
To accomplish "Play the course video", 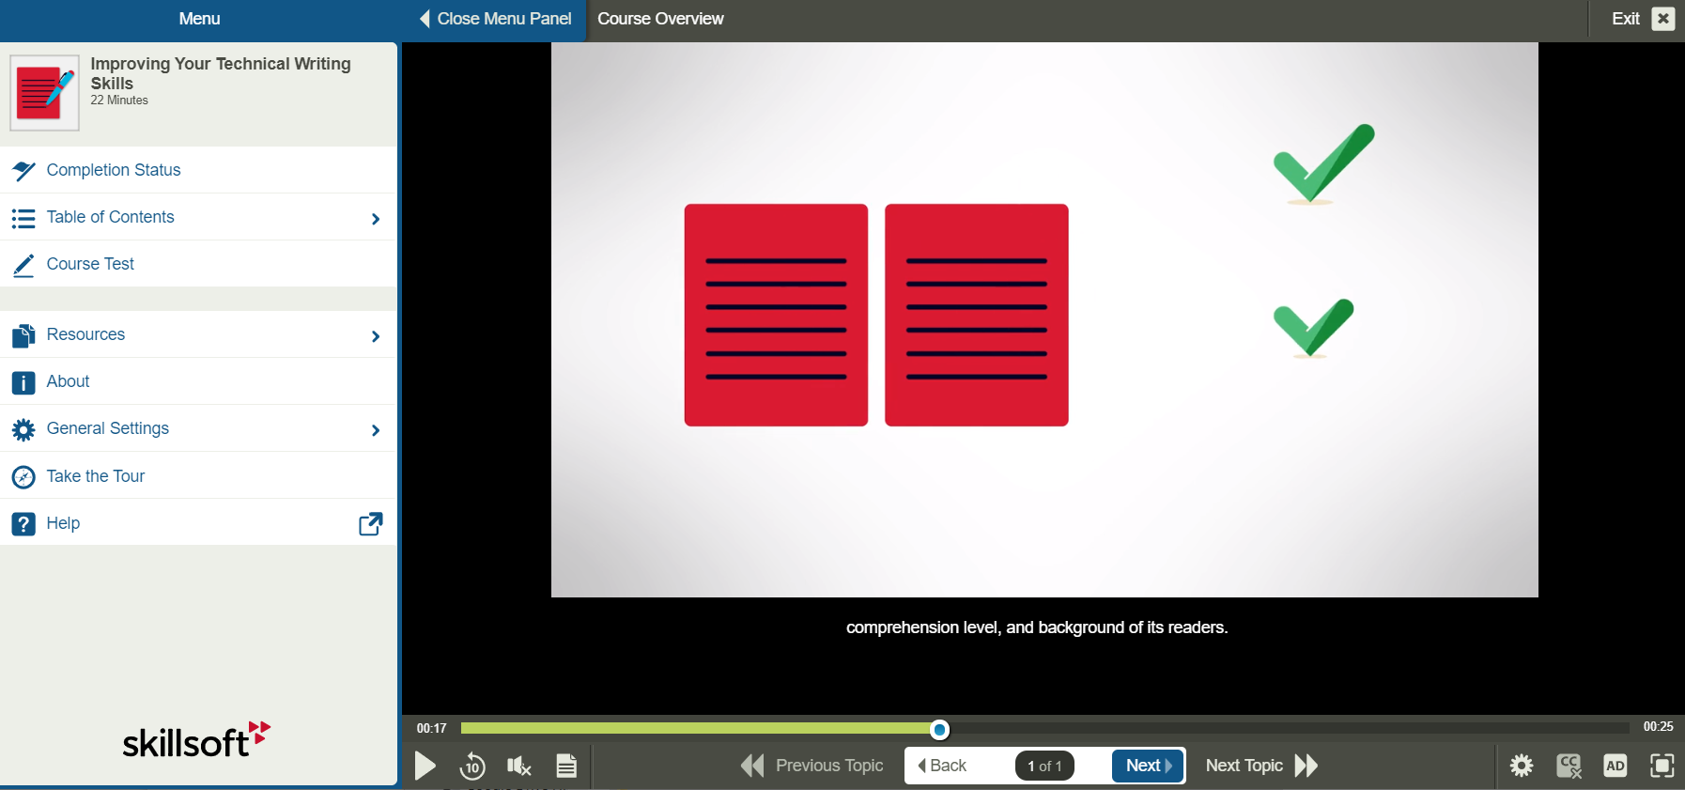I will tap(425, 766).
